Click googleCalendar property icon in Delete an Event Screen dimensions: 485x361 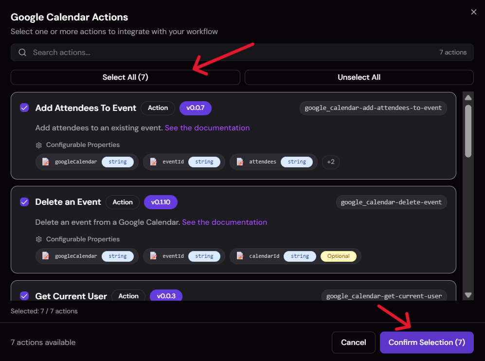tap(46, 256)
